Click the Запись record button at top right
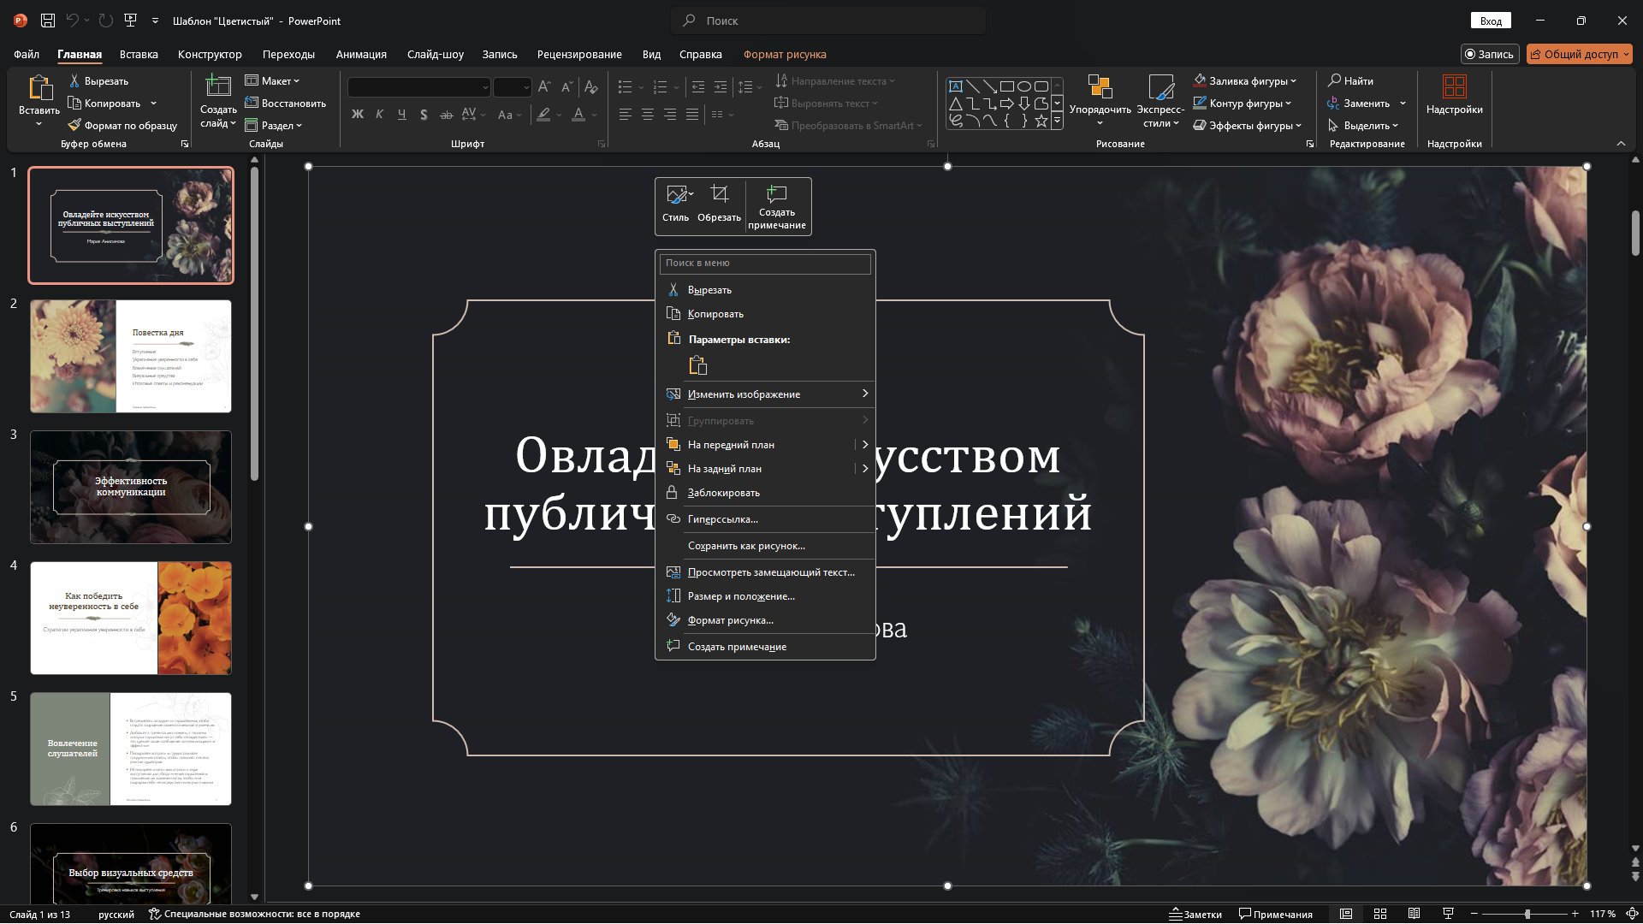Viewport: 1643px width, 924px height. click(1489, 54)
